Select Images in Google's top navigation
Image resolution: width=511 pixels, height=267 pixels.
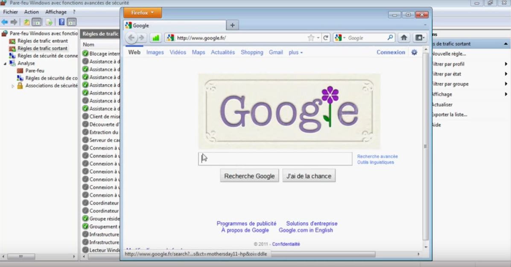pyautogui.click(x=155, y=52)
